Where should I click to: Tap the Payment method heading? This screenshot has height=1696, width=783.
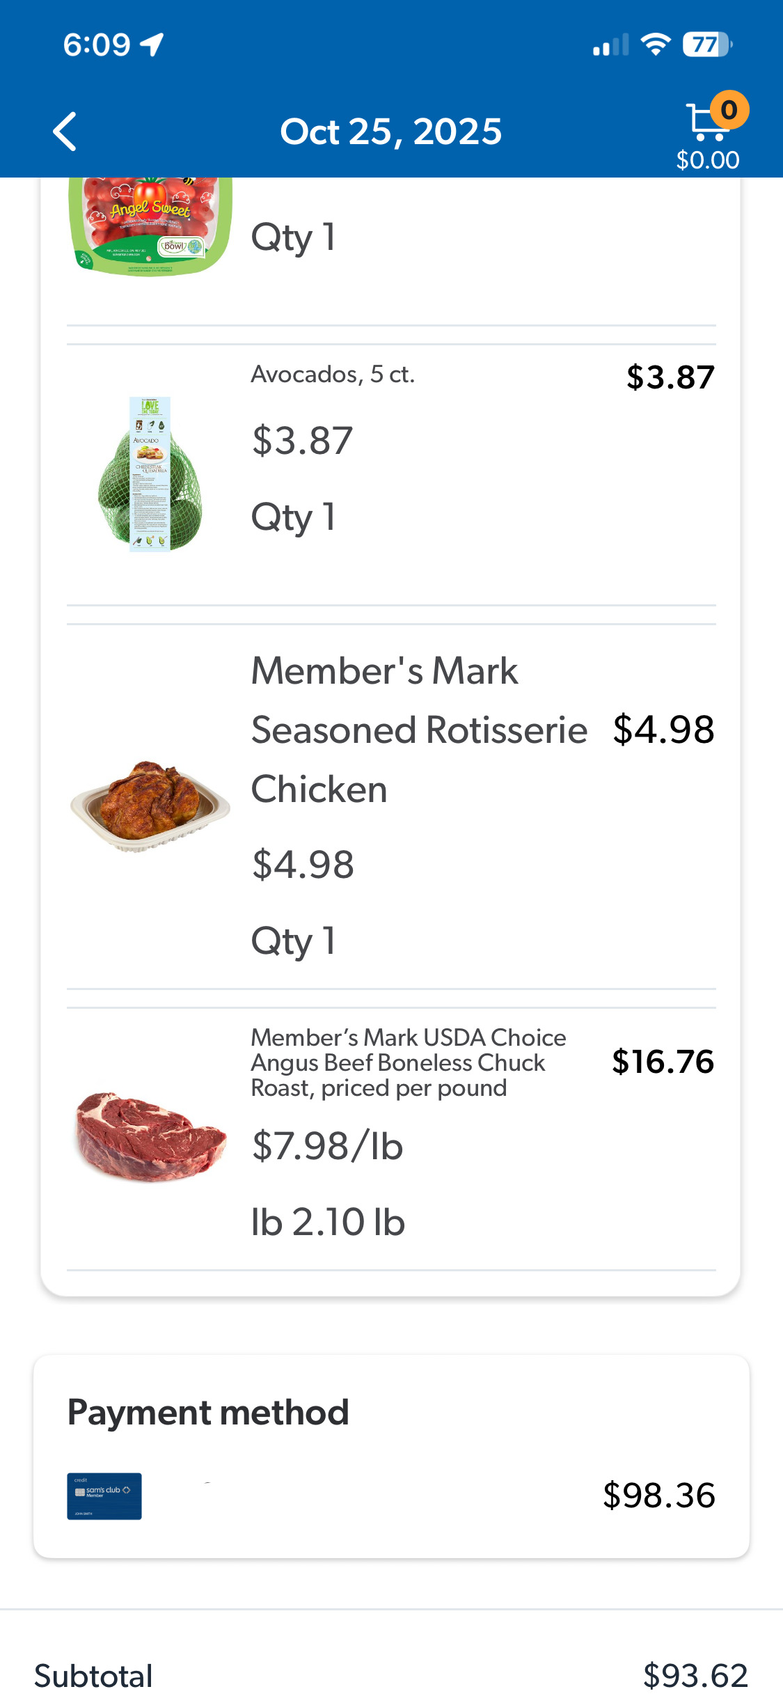pos(208,1413)
